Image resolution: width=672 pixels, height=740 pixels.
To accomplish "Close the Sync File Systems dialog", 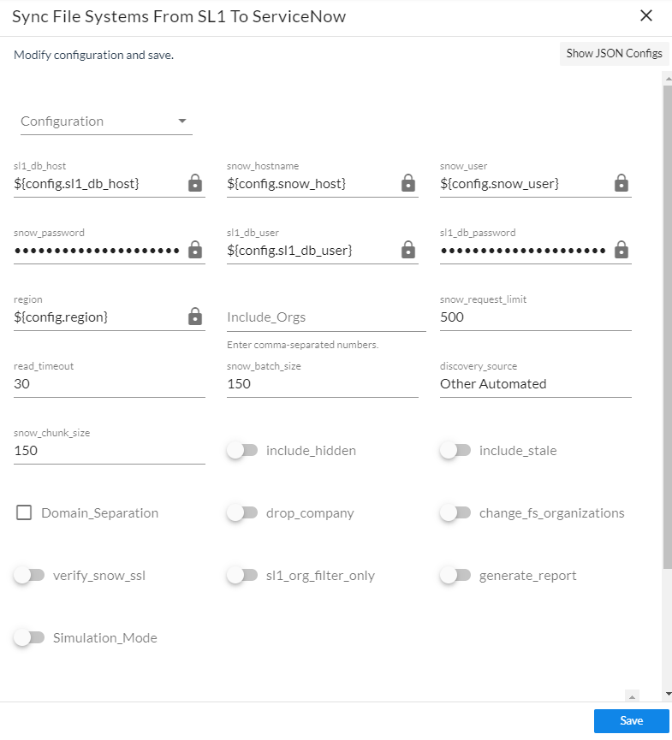I will click(x=646, y=16).
